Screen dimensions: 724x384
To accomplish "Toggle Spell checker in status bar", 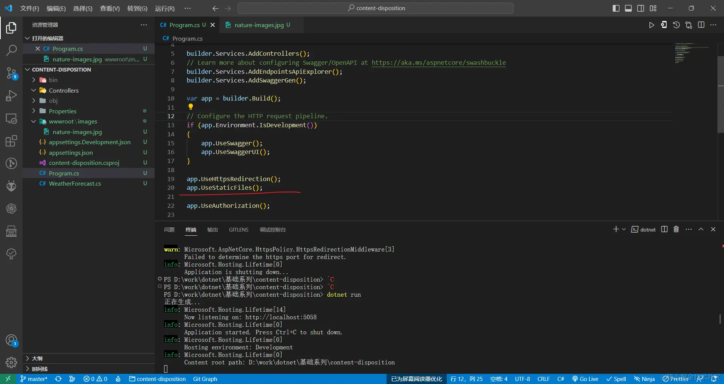I will 616,379.
